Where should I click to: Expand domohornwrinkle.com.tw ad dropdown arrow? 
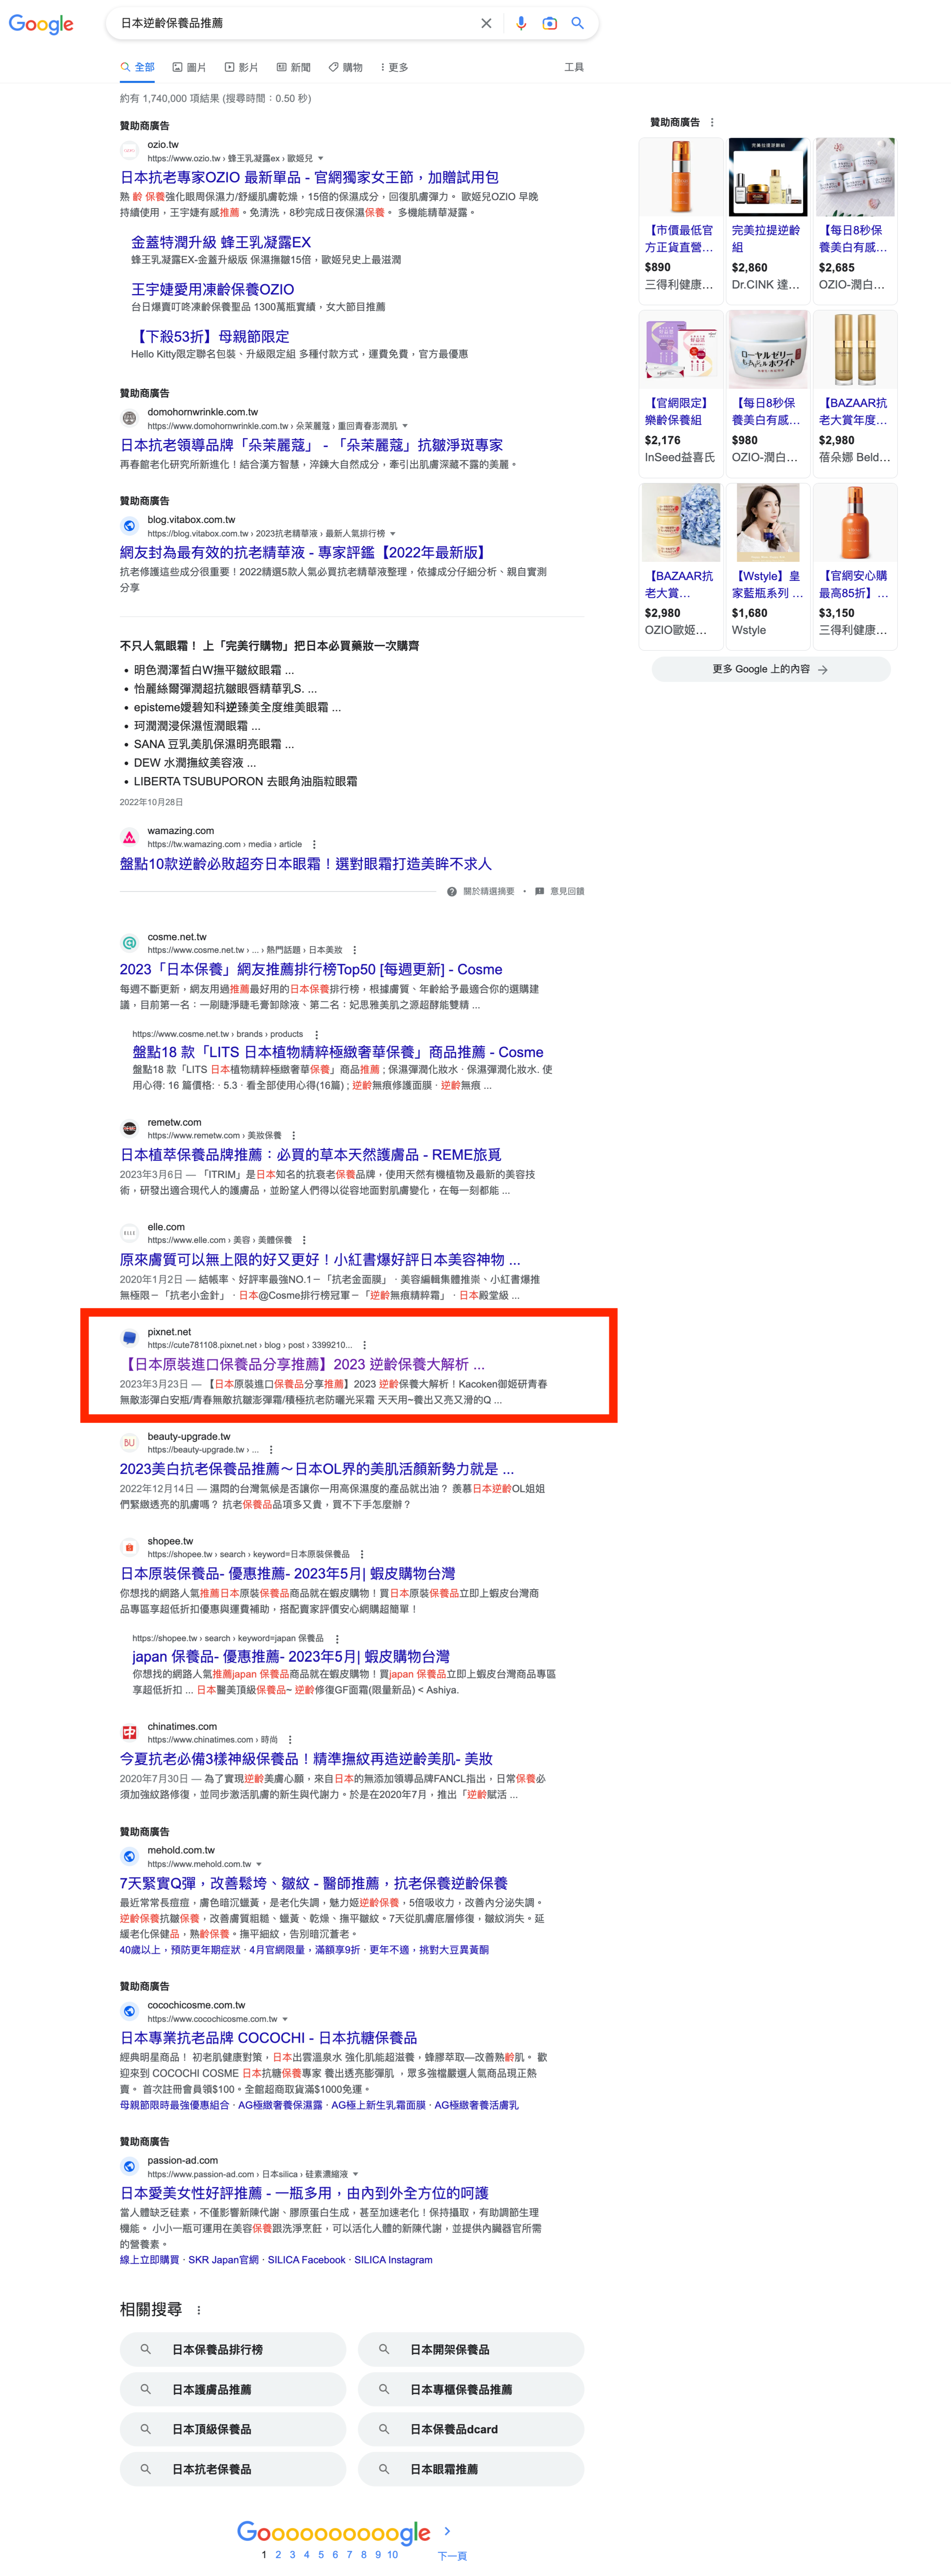pyautogui.click(x=405, y=426)
